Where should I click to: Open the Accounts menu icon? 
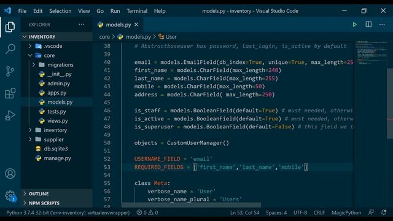coord(10,173)
